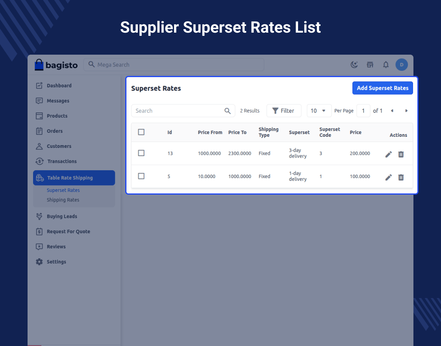Open Settings menu label
The image size is (441, 346).
[56, 262]
